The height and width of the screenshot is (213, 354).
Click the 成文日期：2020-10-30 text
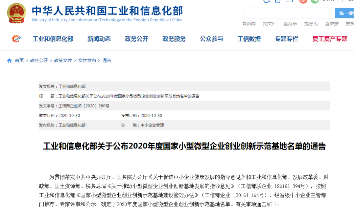click(x=59, y=116)
